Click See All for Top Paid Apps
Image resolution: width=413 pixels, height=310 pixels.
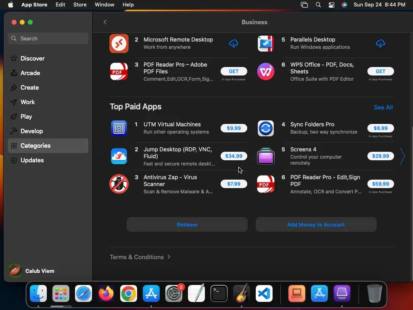pyautogui.click(x=383, y=107)
